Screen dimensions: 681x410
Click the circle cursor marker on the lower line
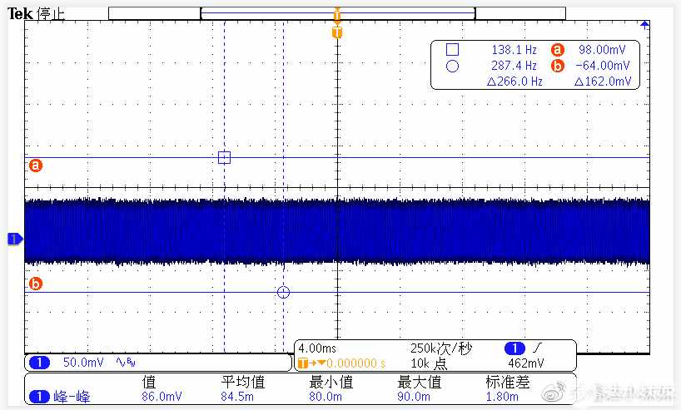(x=283, y=293)
